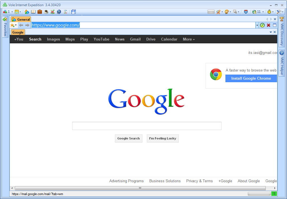287x199 pixels.
Task: Click the gold trophy VMC Discovery icon
Action: (282, 19)
